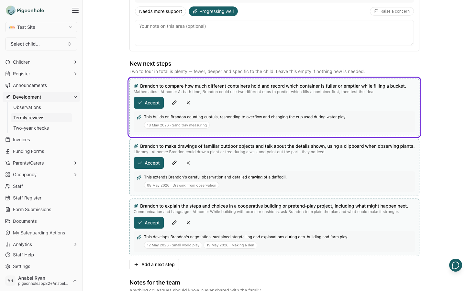Click the Pigeonhole logo
The height and width of the screenshot is (291, 466).
[25, 10]
